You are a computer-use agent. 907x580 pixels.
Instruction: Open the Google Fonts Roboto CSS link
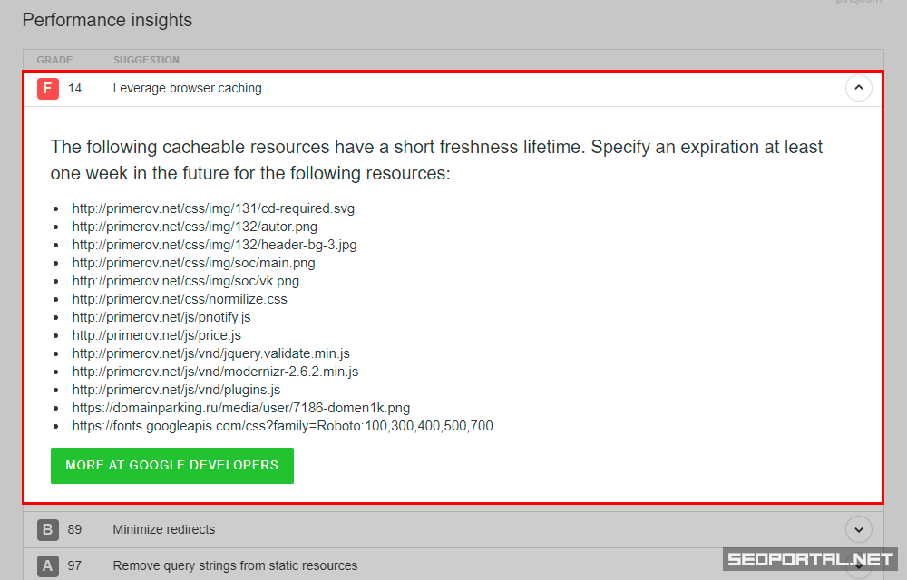click(x=282, y=426)
